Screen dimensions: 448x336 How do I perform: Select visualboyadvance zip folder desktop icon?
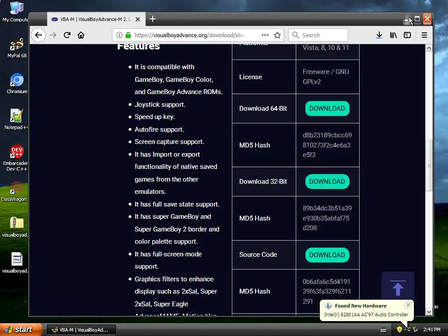(x=15, y=227)
